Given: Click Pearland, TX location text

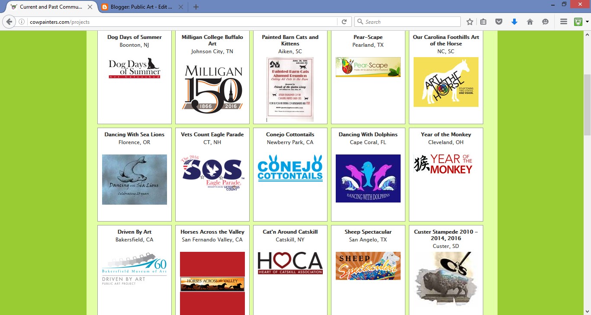Looking at the screenshot, I should tap(368, 45).
